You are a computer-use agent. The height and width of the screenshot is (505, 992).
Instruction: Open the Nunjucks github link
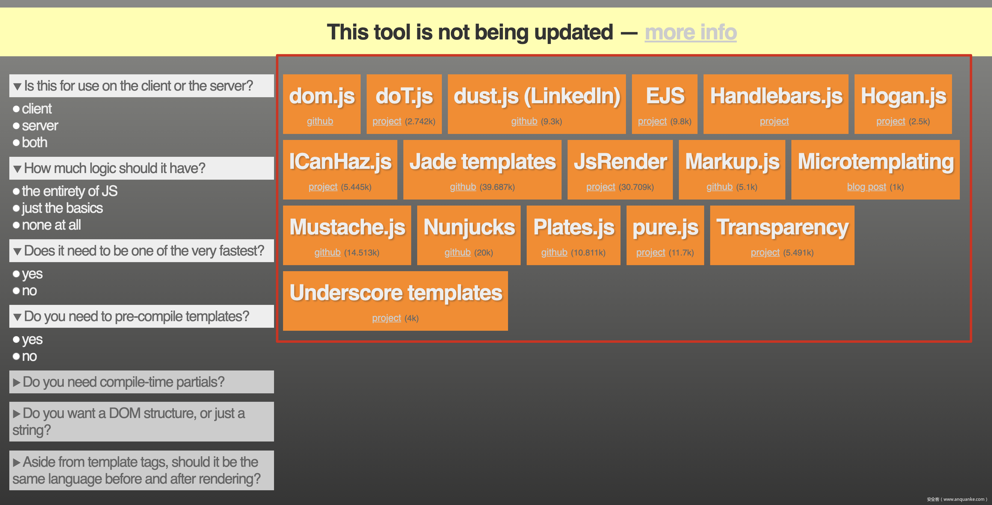point(457,253)
